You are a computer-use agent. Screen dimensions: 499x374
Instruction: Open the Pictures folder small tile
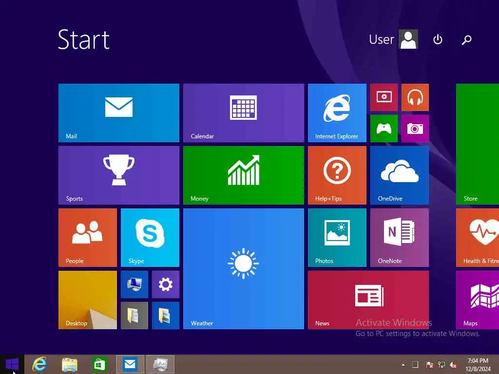166,316
